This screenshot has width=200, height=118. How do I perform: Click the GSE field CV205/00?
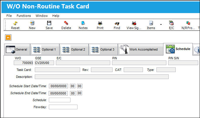[x=44, y=63]
